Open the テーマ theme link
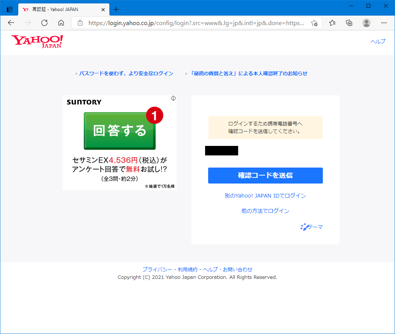This screenshot has height=334, width=395. pos(312,227)
